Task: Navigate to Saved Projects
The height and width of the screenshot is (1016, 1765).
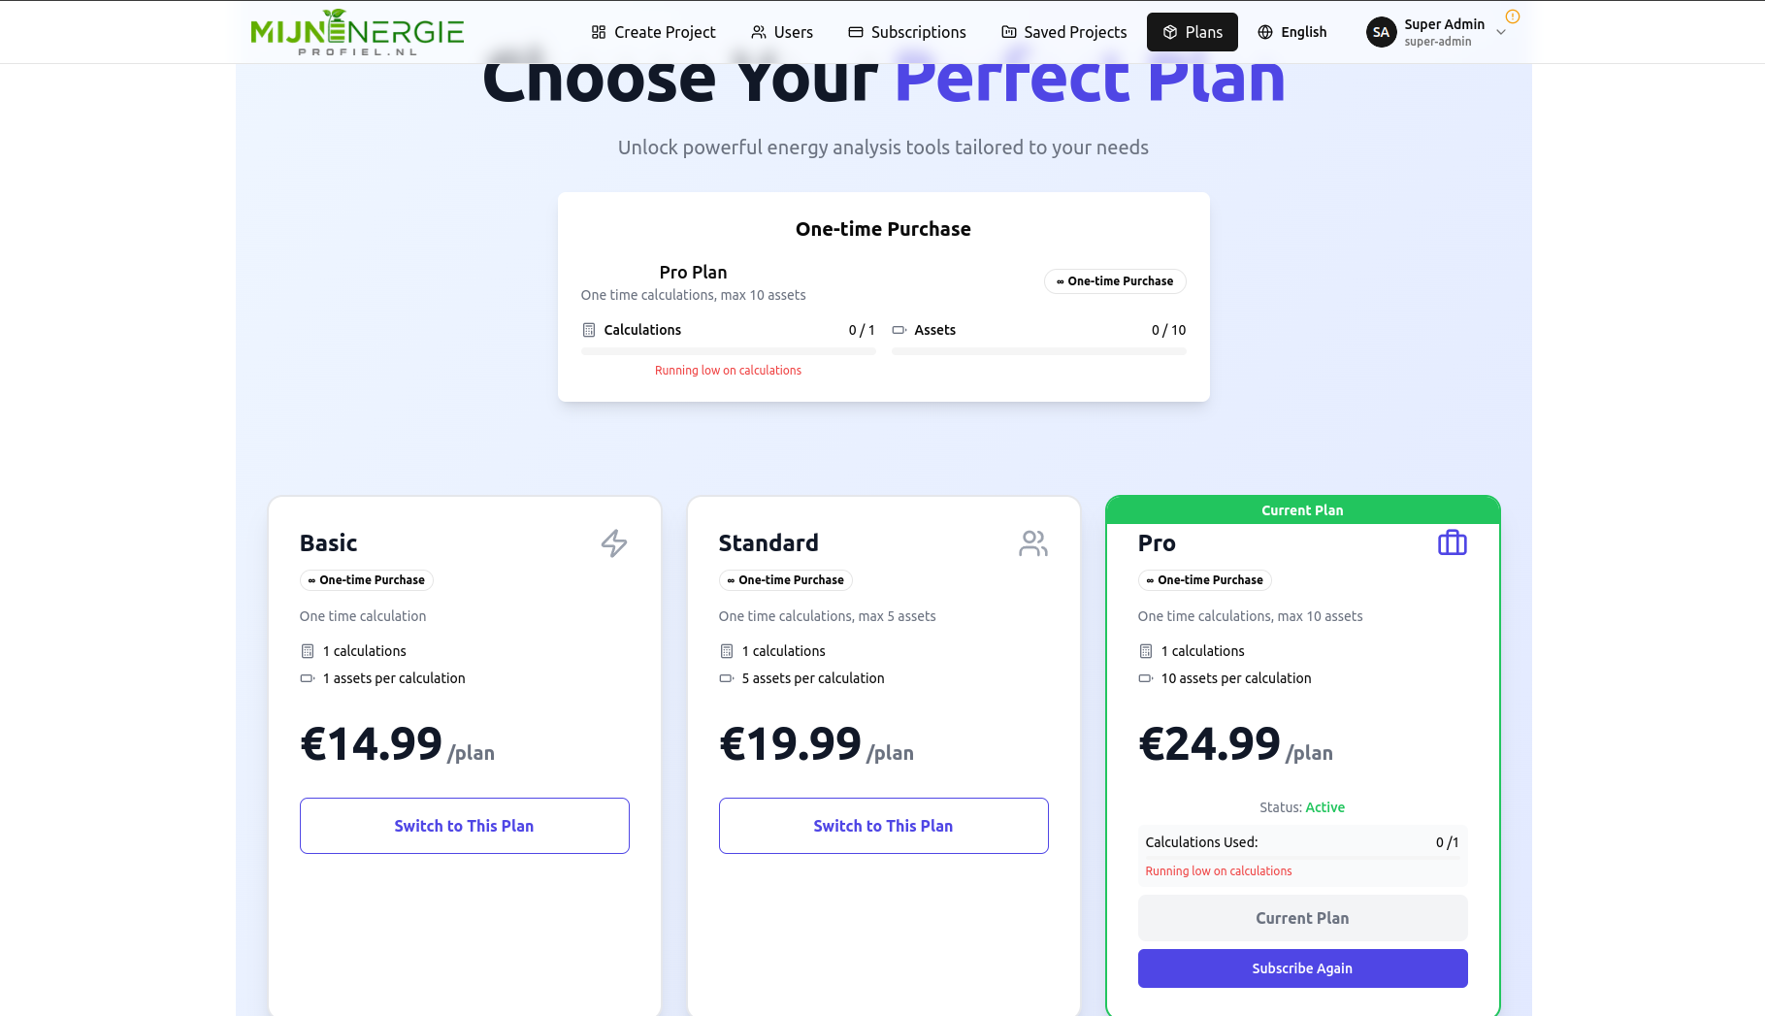Action: point(1063,32)
